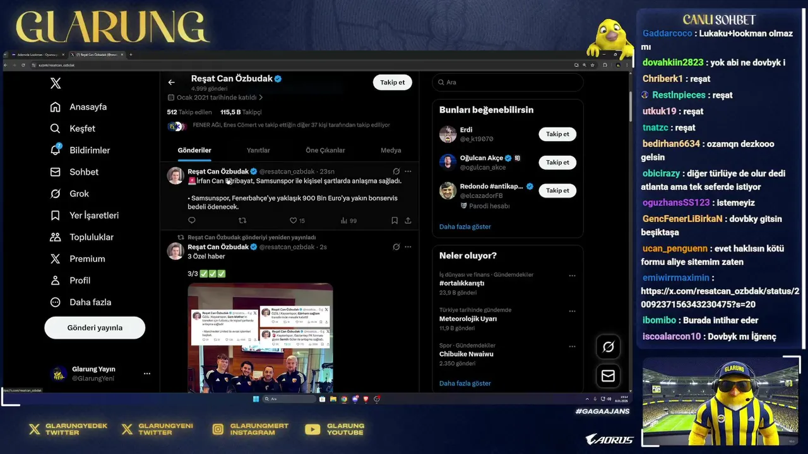The width and height of the screenshot is (808, 454).
Task: Open Anasayfa home page
Action: click(78, 107)
